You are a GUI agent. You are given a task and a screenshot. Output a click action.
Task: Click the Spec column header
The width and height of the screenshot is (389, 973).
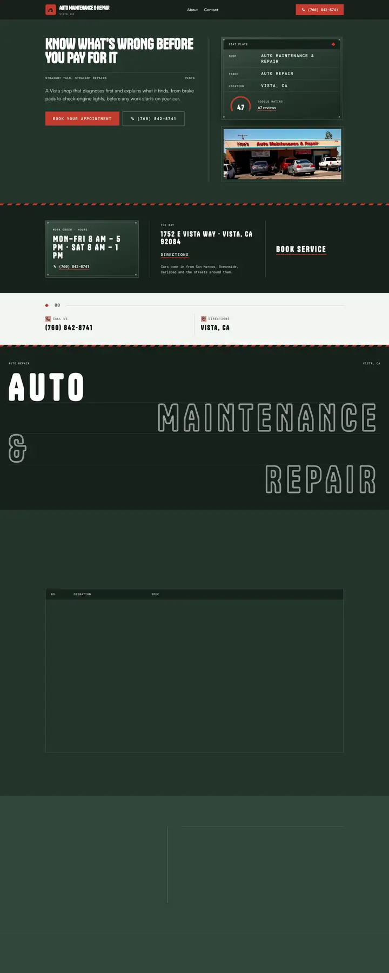pyautogui.click(x=155, y=594)
